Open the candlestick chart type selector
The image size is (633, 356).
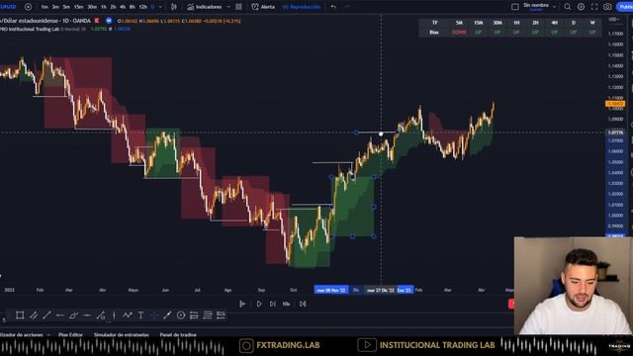[174, 7]
